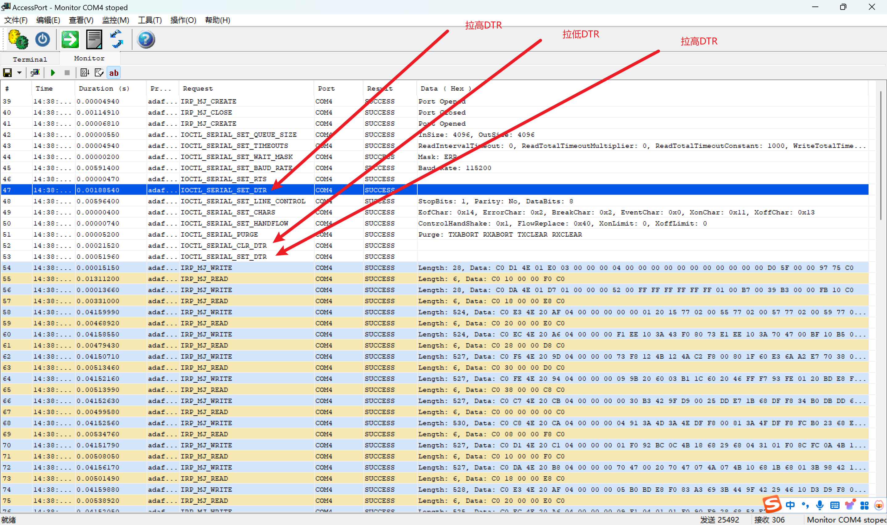Image resolution: width=887 pixels, height=525 pixels.
Task: Start monitoring with the green play button
Action: (x=53, y=73)
